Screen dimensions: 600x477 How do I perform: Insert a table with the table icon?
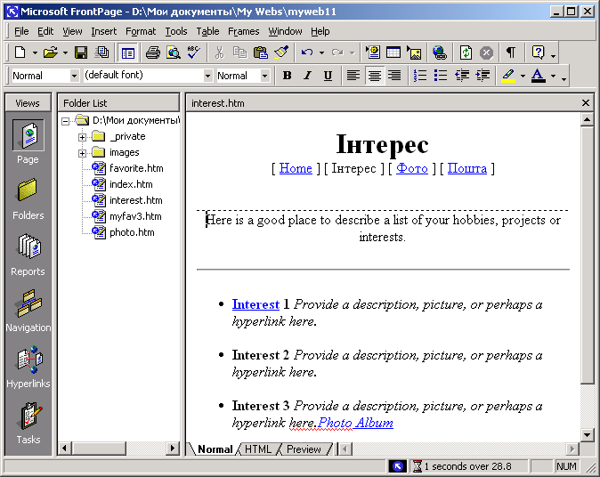click(393, 52)
